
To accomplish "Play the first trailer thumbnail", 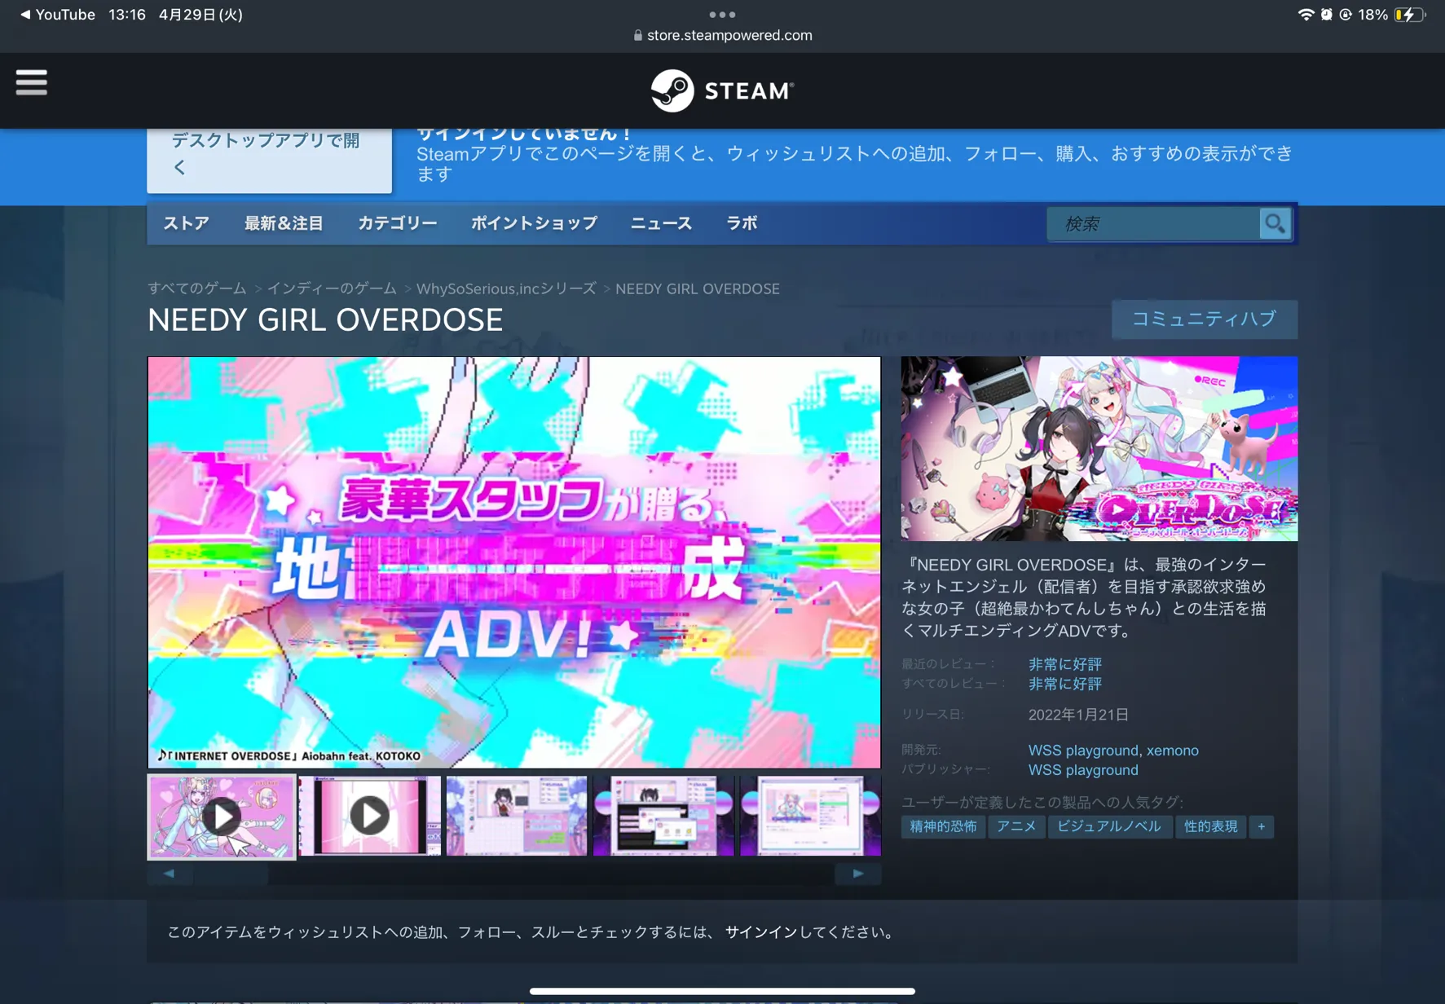I will pyautogui.click(x=222, y=817).
